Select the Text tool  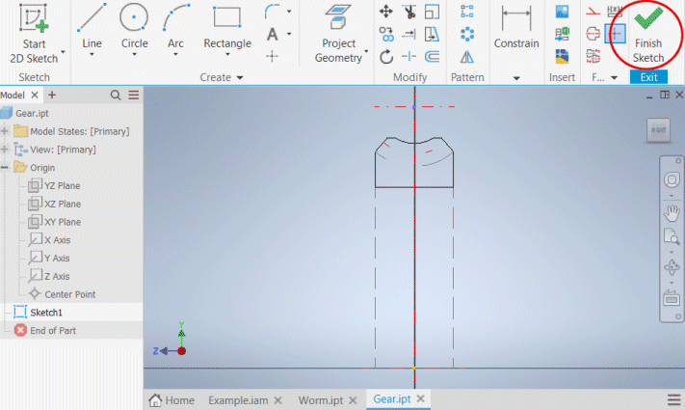(x=272, y=34)
